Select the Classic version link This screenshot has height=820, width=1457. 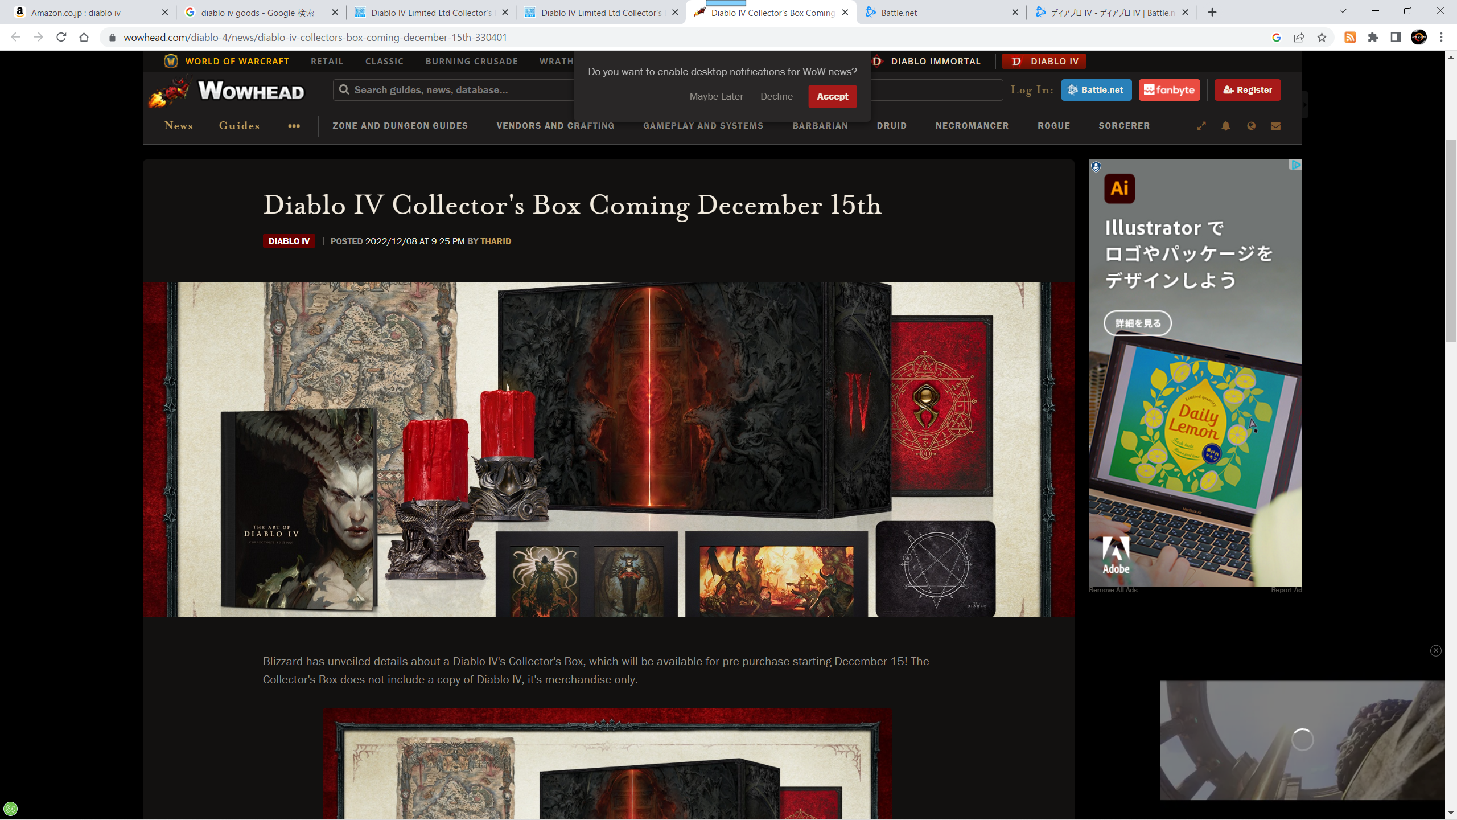[x=385, y=61]
